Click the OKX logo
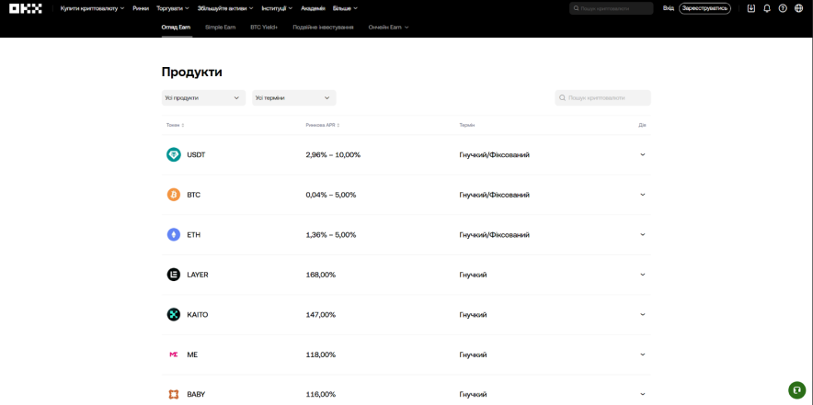 (28, 8)
